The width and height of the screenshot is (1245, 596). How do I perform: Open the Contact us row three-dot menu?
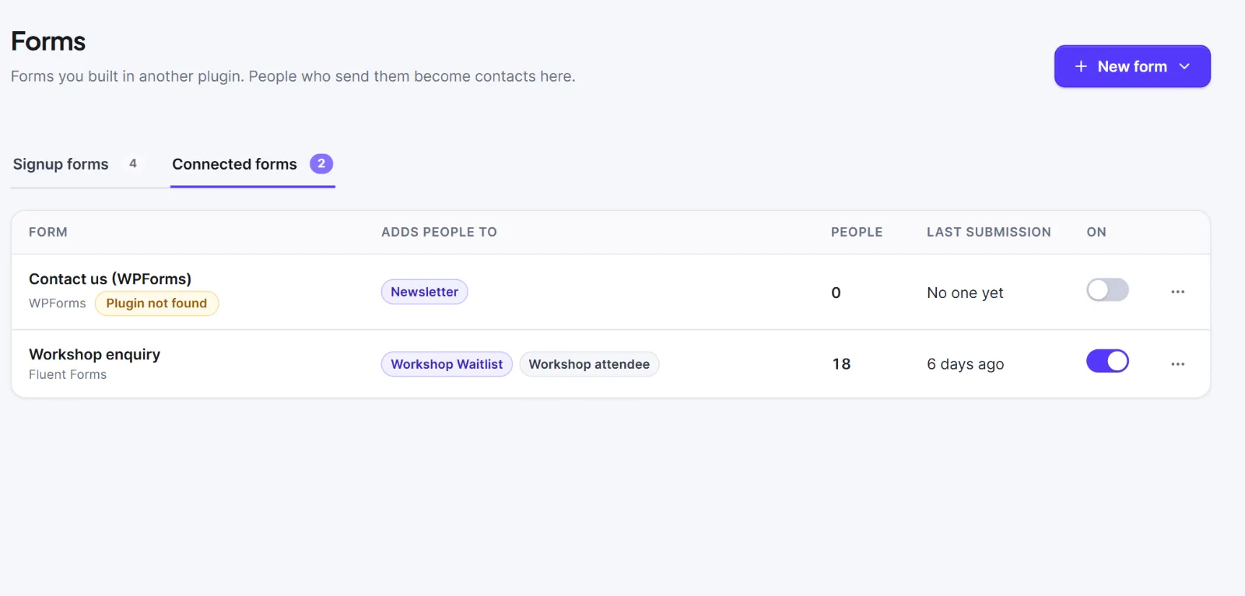click(x=1177, y=292)
